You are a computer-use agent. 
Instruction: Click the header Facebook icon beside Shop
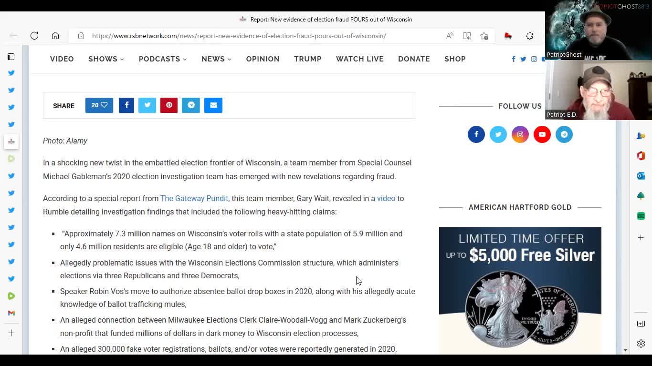514,59
